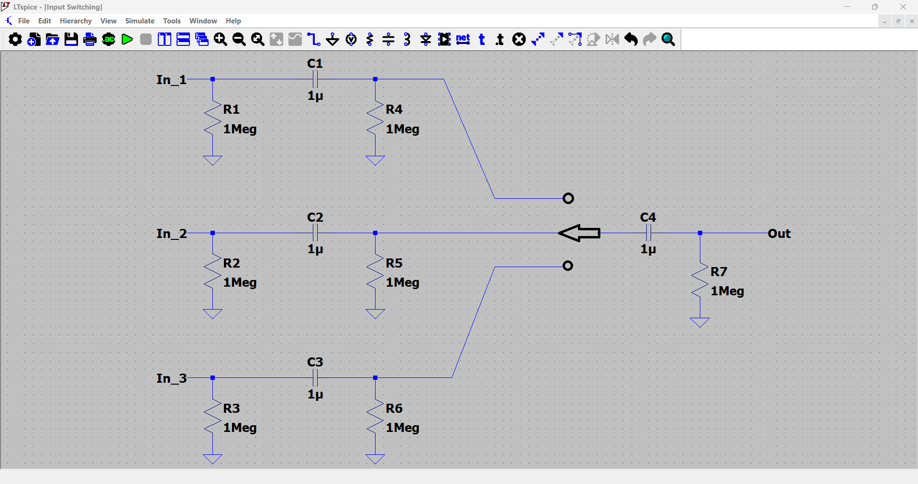Open the File menu

tap(24, 21)
